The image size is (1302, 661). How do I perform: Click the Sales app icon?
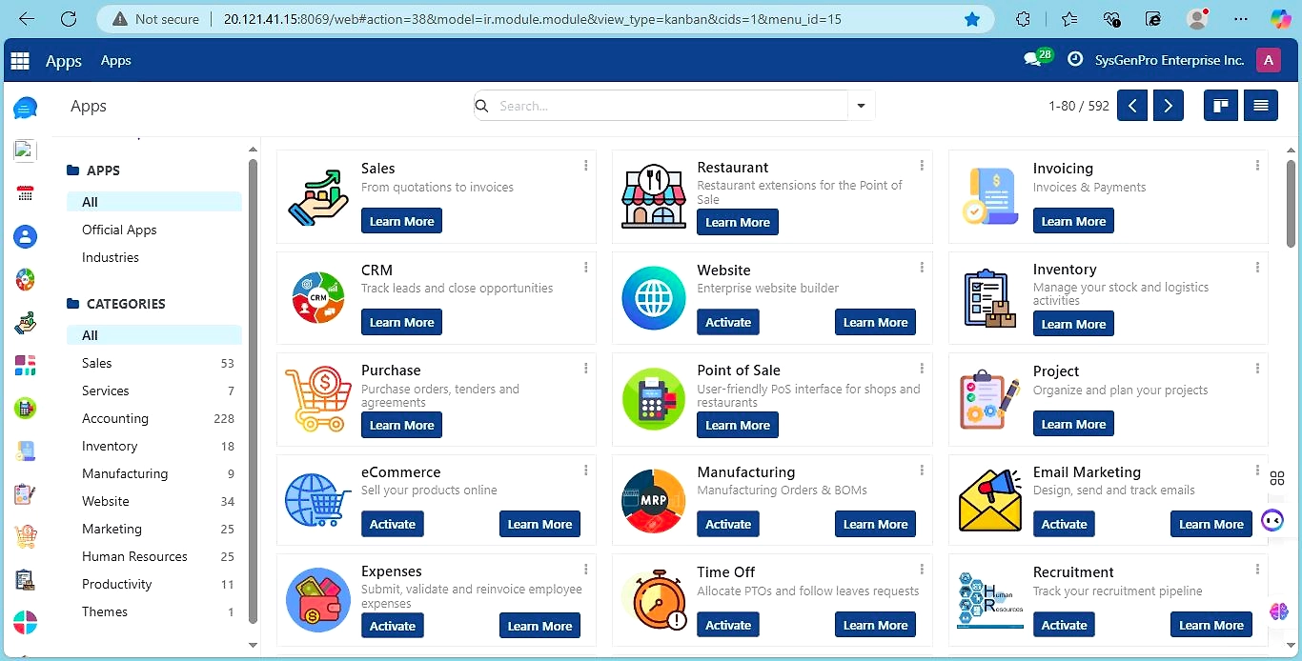pos(318,196)
